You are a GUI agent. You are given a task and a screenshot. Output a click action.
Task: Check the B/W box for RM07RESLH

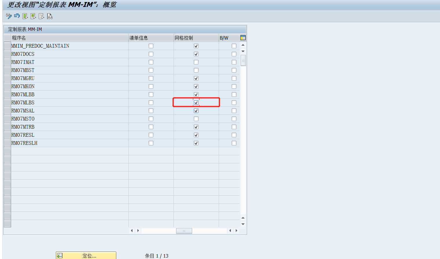234,143
